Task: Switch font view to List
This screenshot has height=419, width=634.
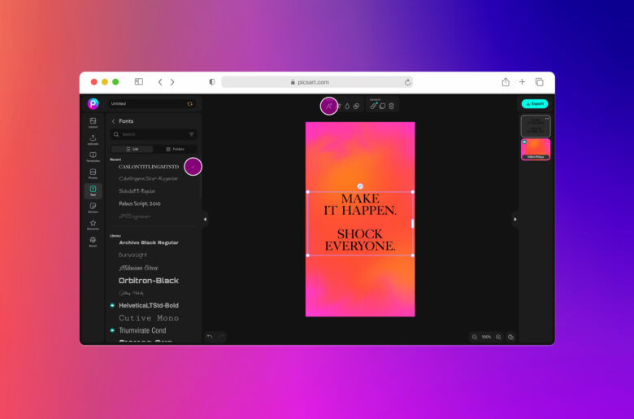Action: (132, 149)
